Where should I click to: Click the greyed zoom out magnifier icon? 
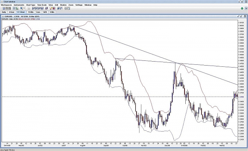pyautogui.click(x=24, y=8)
